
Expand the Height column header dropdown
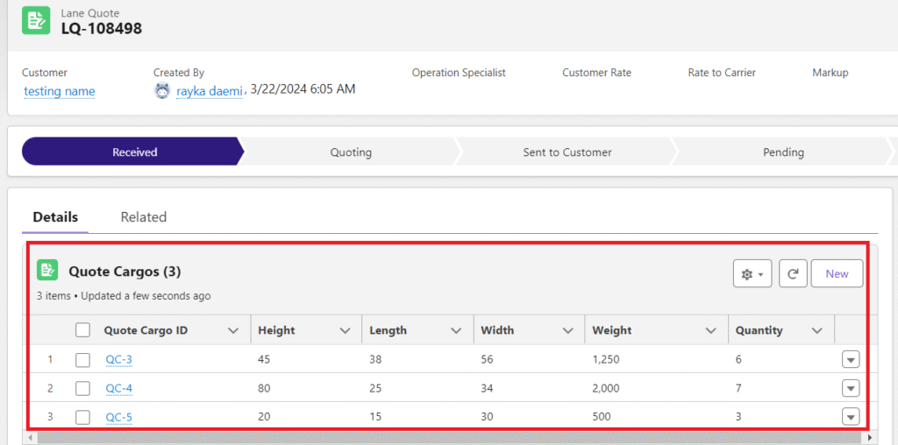345,330
